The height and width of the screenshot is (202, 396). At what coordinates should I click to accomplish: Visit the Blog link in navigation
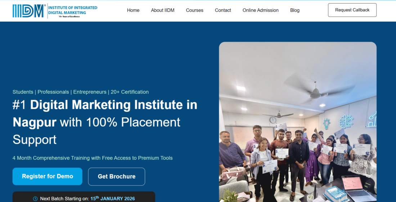click(295, 10)
